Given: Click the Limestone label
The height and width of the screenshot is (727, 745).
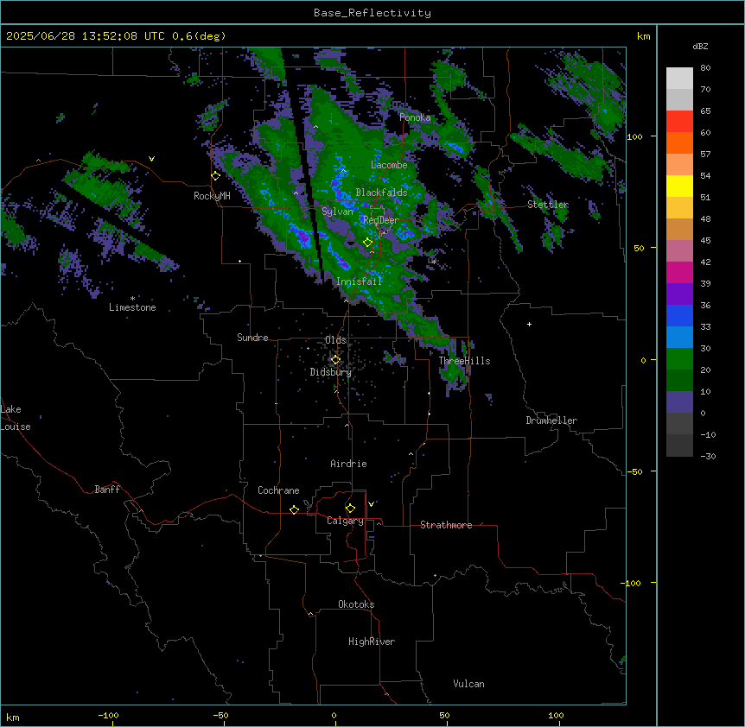Looking at the screenshot, I should [132, 307].
